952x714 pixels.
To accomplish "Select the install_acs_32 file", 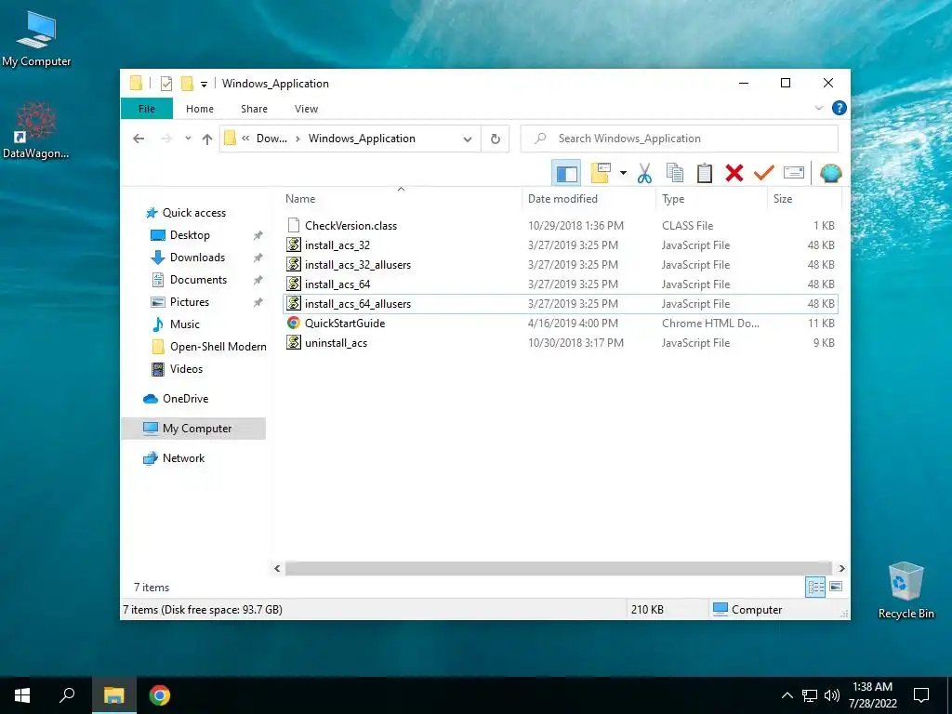I will 561,245.
